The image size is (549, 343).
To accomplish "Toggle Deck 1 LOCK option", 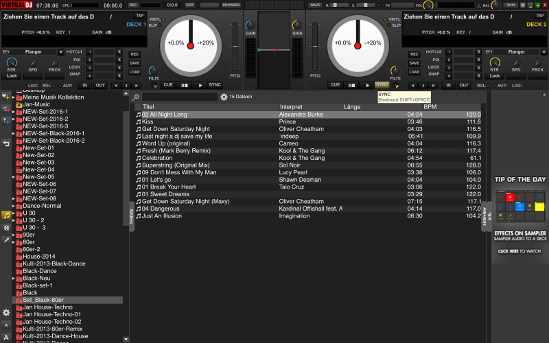I will (76, 67).
